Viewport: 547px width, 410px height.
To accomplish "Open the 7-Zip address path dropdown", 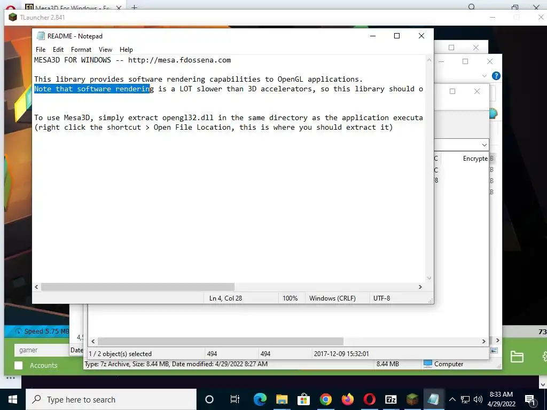I will pos(484,145).
